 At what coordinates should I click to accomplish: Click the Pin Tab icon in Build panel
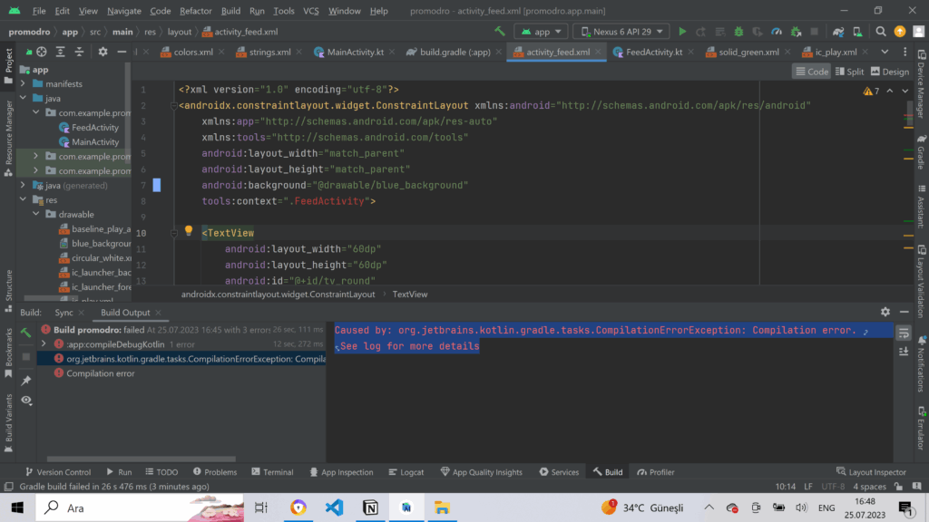(26, 381)
